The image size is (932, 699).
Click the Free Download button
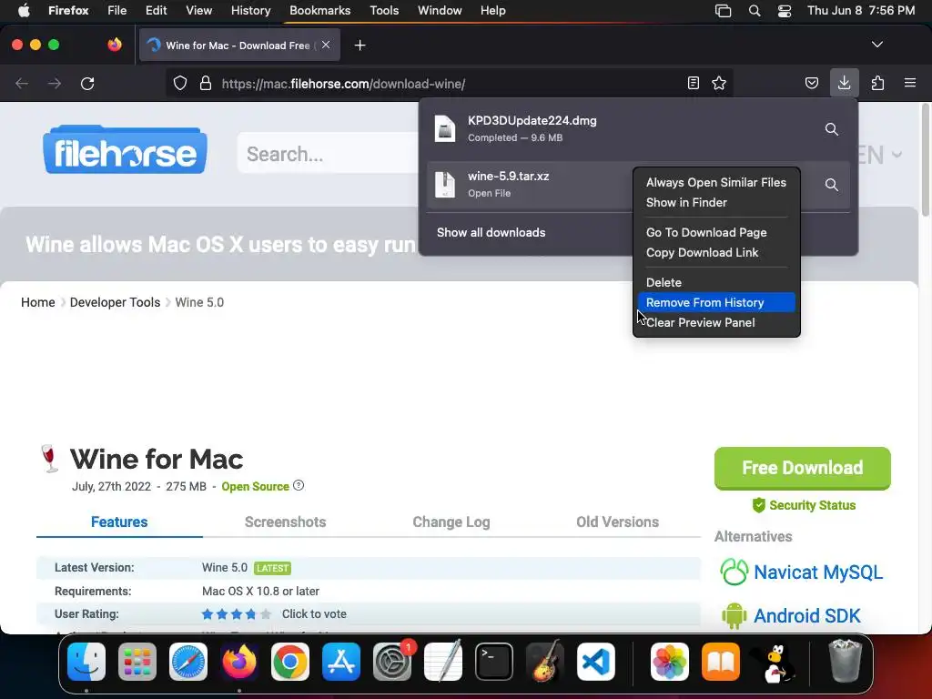803,469
